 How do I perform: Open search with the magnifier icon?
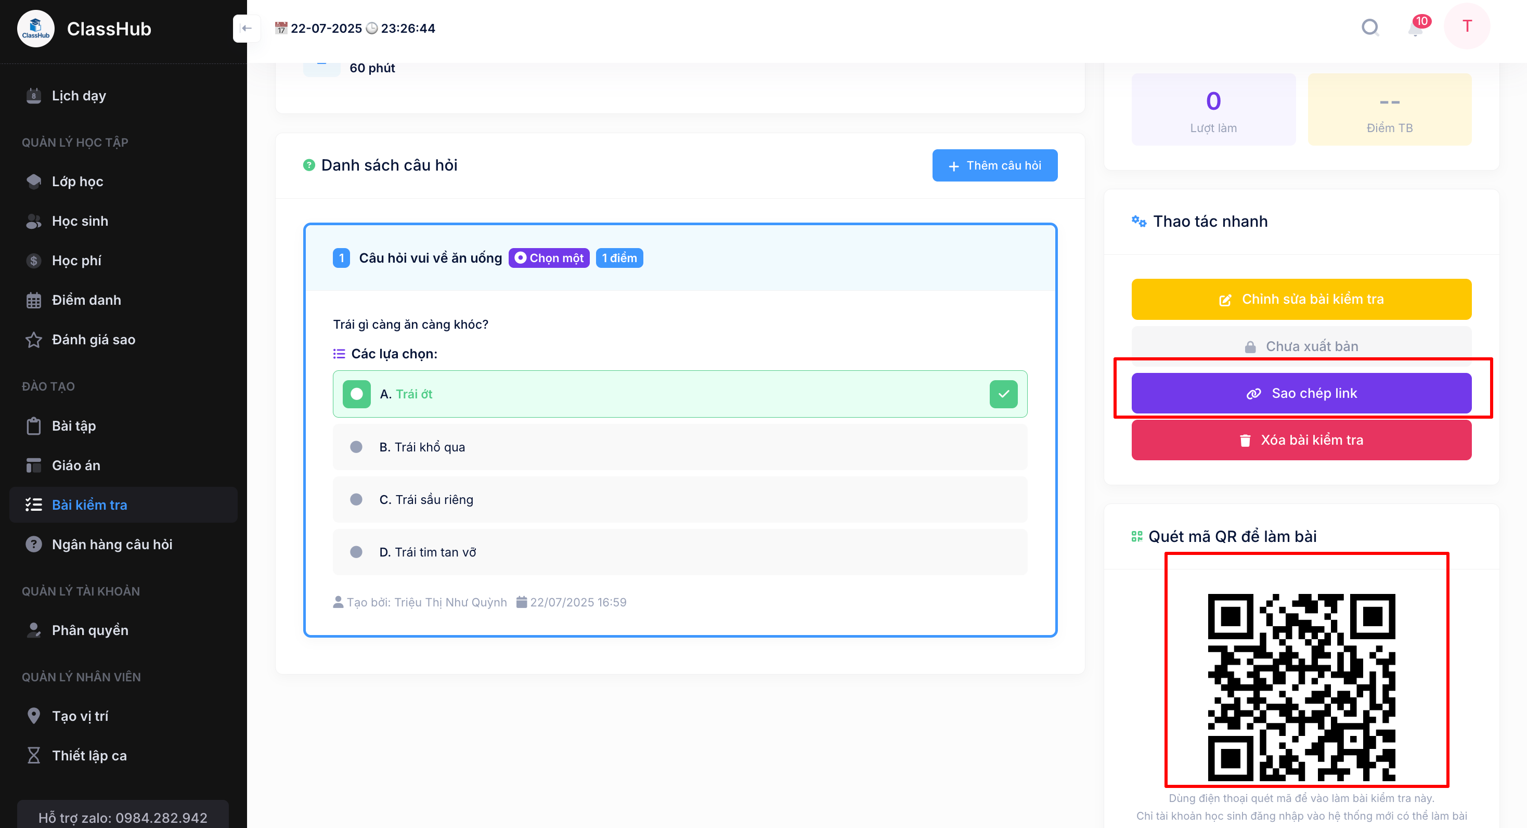coord(1370,27)
